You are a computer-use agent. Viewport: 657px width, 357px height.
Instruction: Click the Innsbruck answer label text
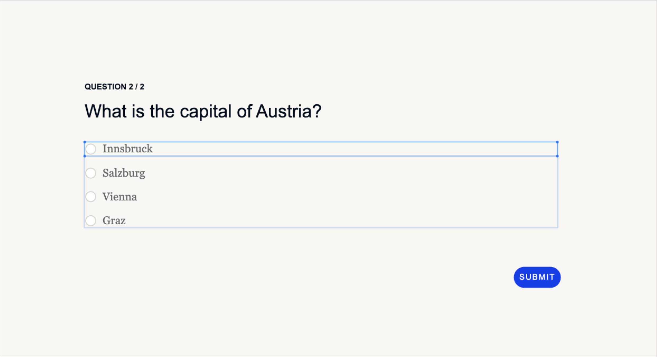coord(128,149)
